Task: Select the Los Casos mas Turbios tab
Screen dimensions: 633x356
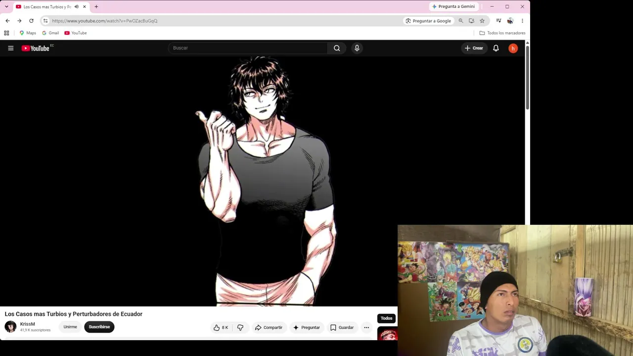Action: 47,7
